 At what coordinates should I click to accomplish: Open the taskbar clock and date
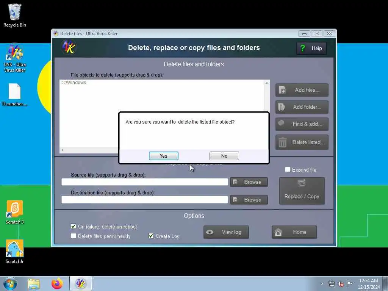[x=369, y=284]
